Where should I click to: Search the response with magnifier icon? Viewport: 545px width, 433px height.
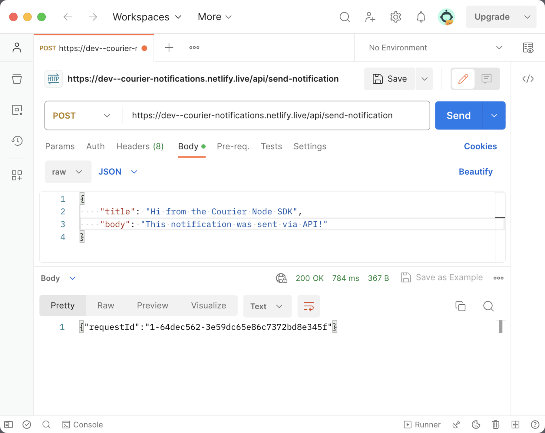pos(488,306)
